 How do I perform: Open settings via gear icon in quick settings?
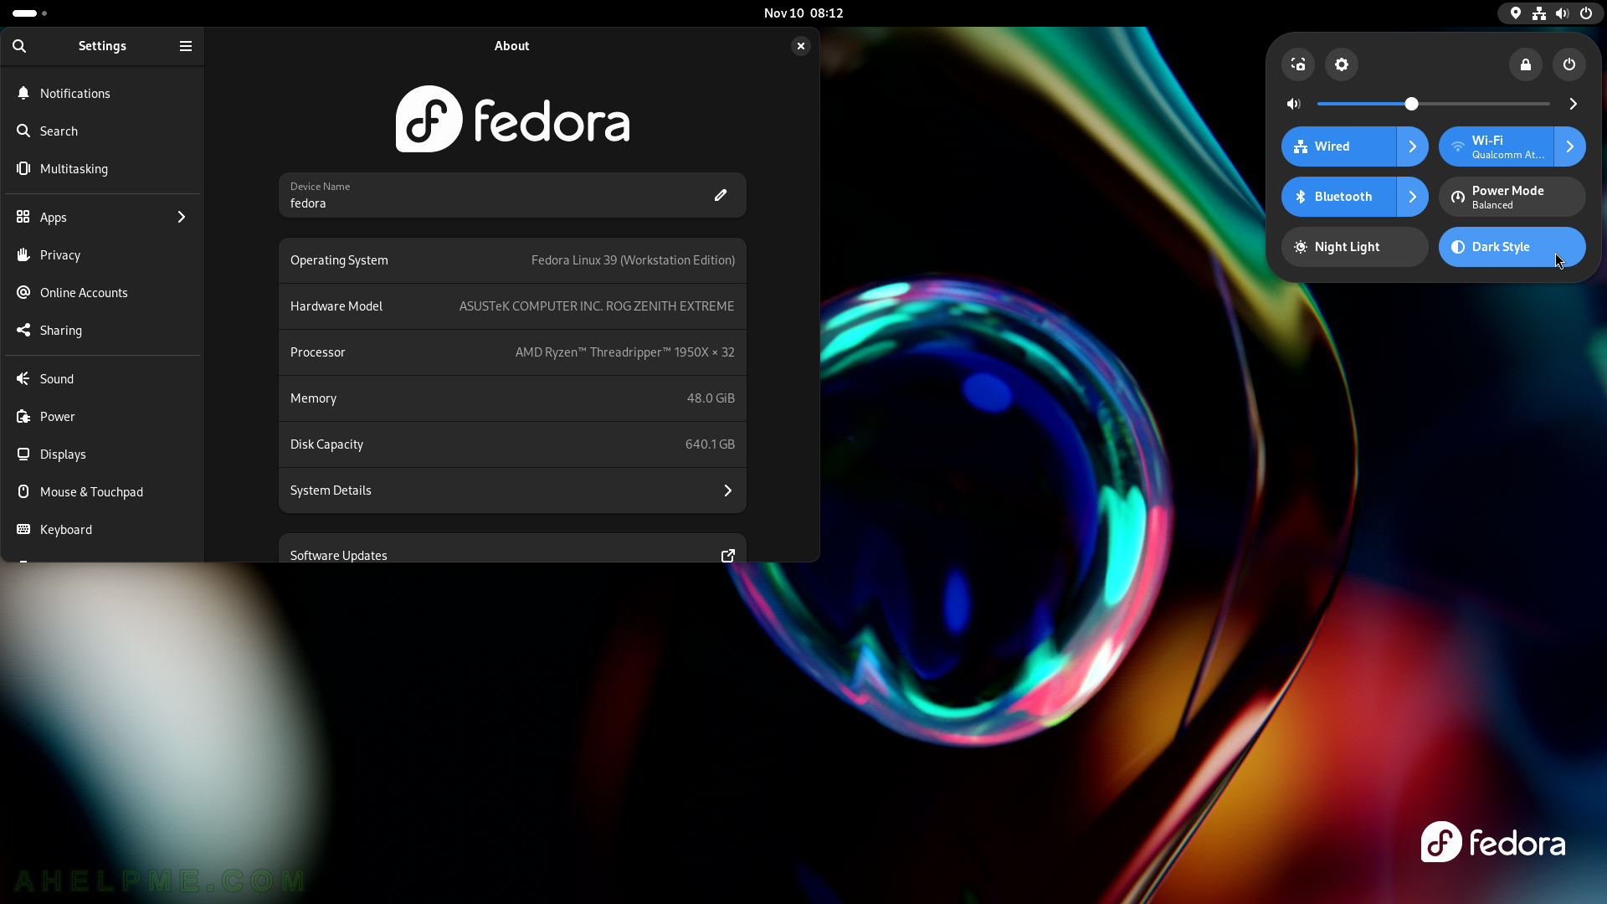(1342, 64)
